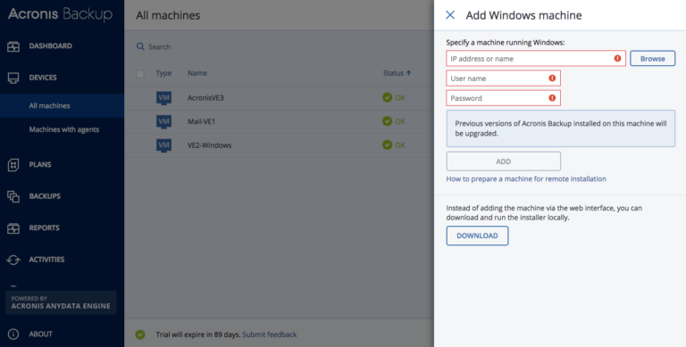Viewport: 686px width, 347px height.
Task: Open the Activities section
Action: pos(46,260)
